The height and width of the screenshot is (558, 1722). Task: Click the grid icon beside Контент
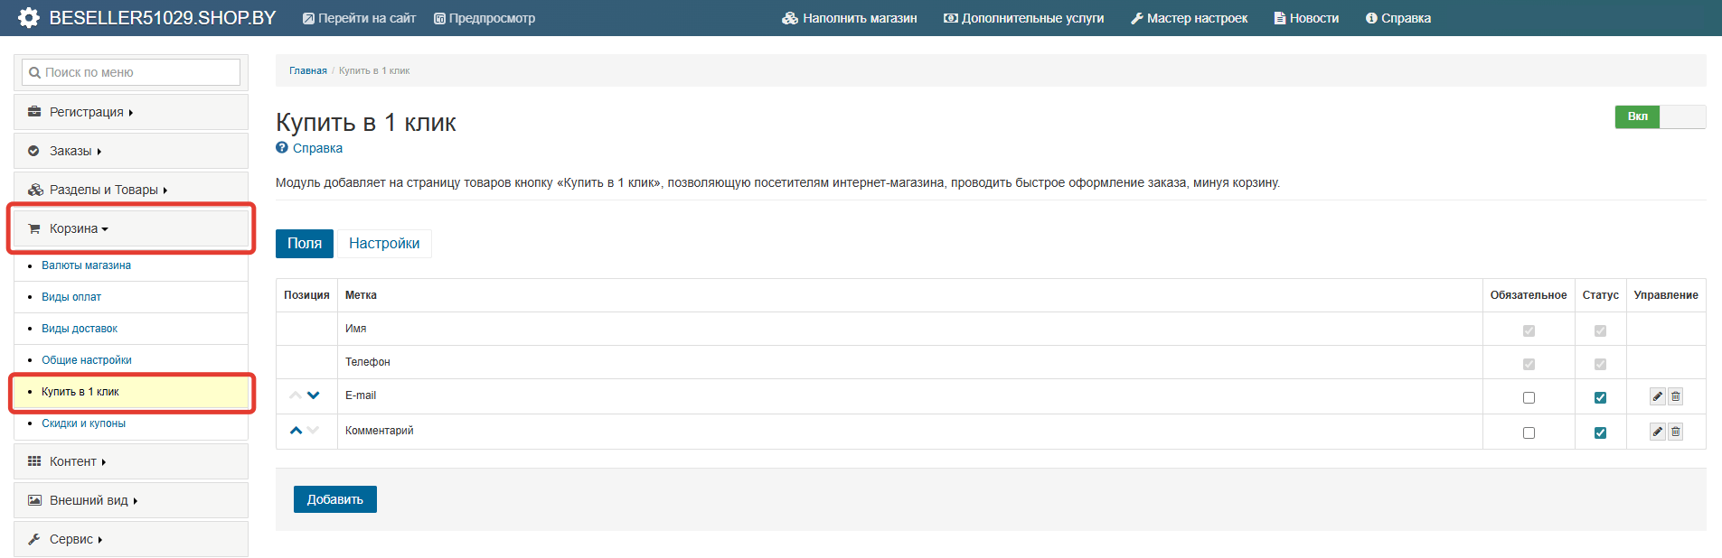(x=34, y=461)
